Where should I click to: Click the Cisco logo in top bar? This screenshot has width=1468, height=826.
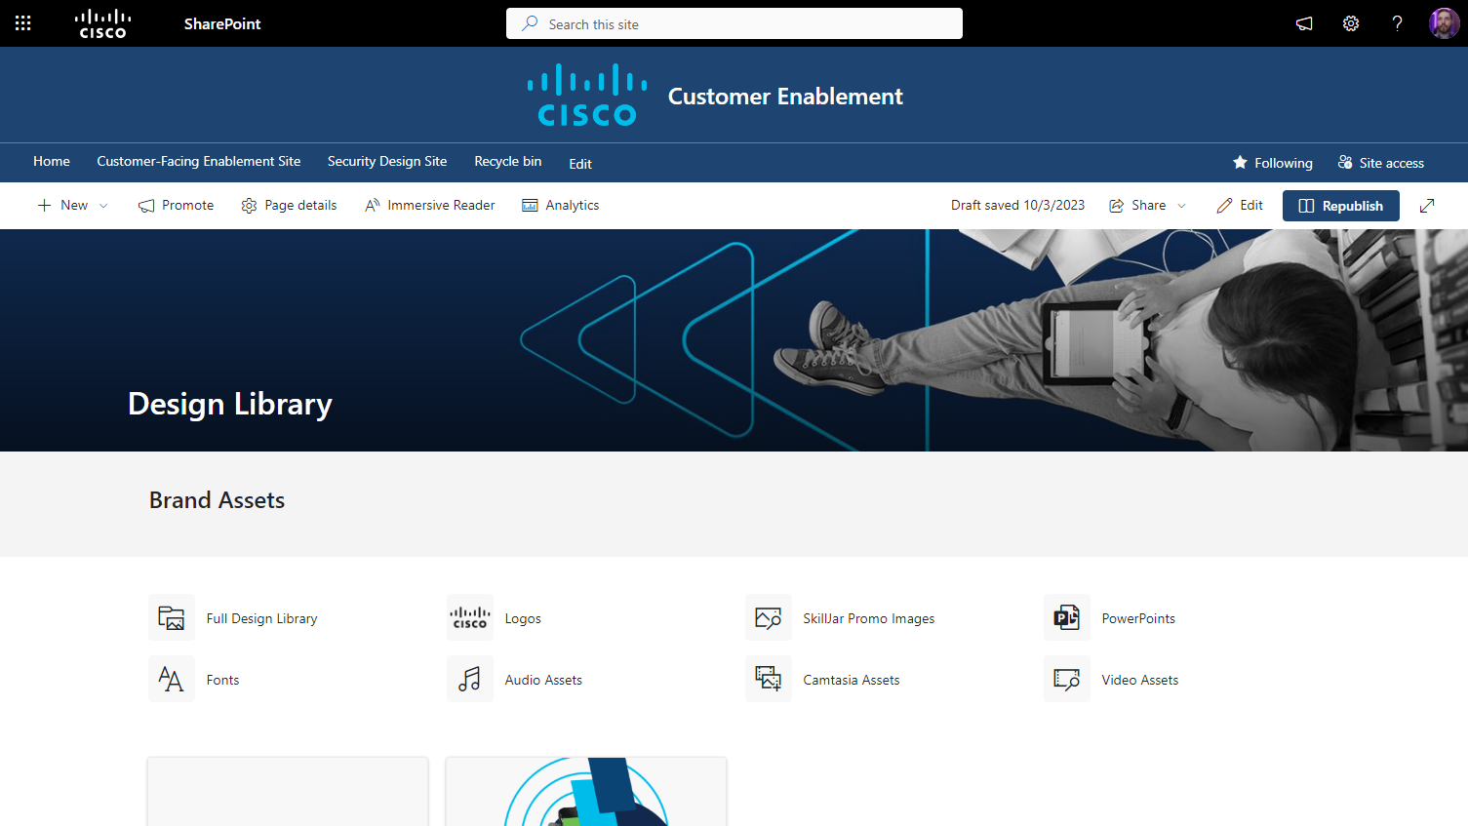click(102, 23)
